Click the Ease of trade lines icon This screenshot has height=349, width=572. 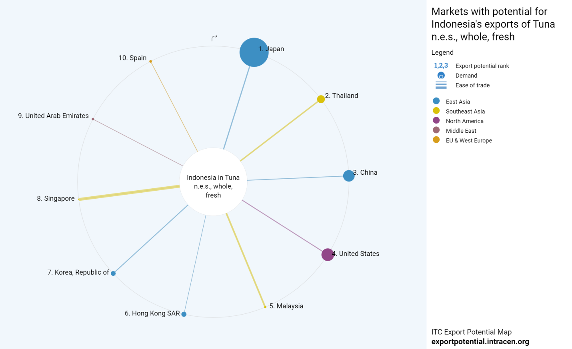tap(441, 85)
